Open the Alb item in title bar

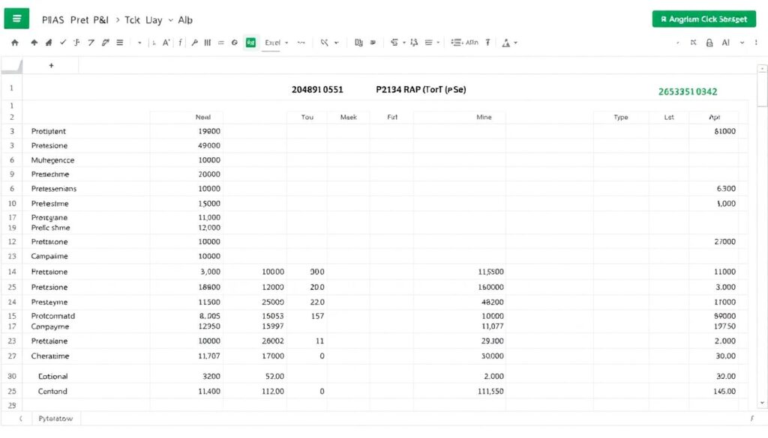(184, 20)
